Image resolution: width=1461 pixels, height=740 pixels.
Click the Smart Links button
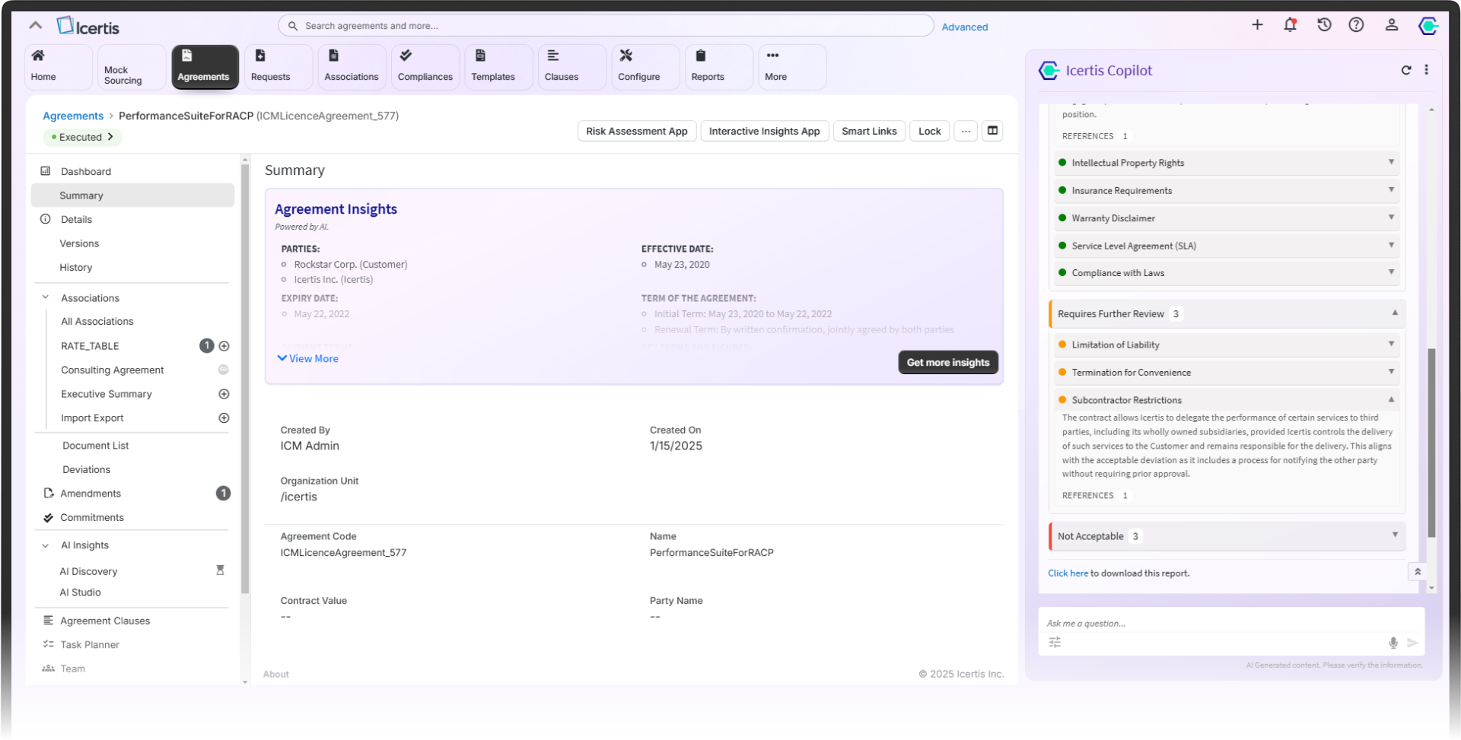tap(869, 132)
